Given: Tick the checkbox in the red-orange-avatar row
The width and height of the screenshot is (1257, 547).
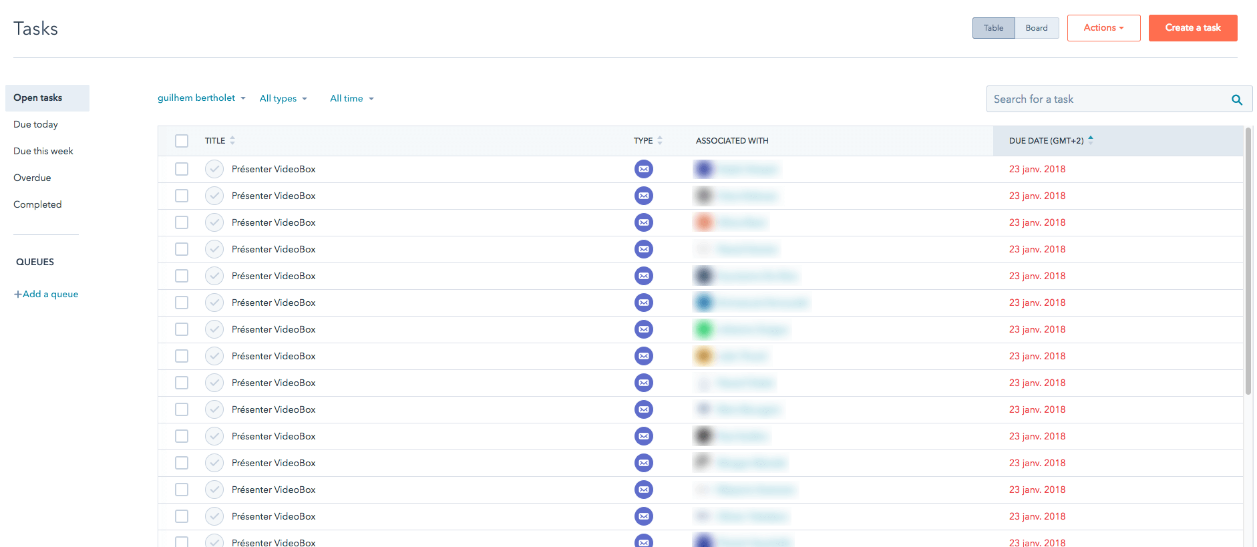Looking at the screenshot, I should [182, 222].
